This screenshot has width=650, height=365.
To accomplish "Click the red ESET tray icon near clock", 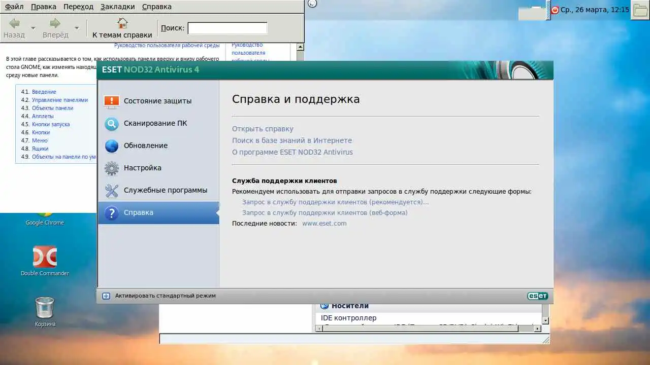I will tap(555, 10).
